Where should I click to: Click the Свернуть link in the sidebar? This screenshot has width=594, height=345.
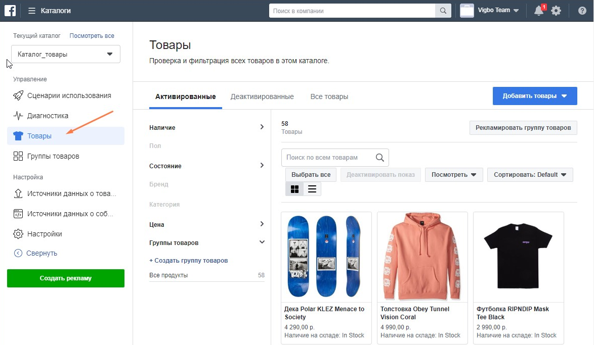coord(41,253)
